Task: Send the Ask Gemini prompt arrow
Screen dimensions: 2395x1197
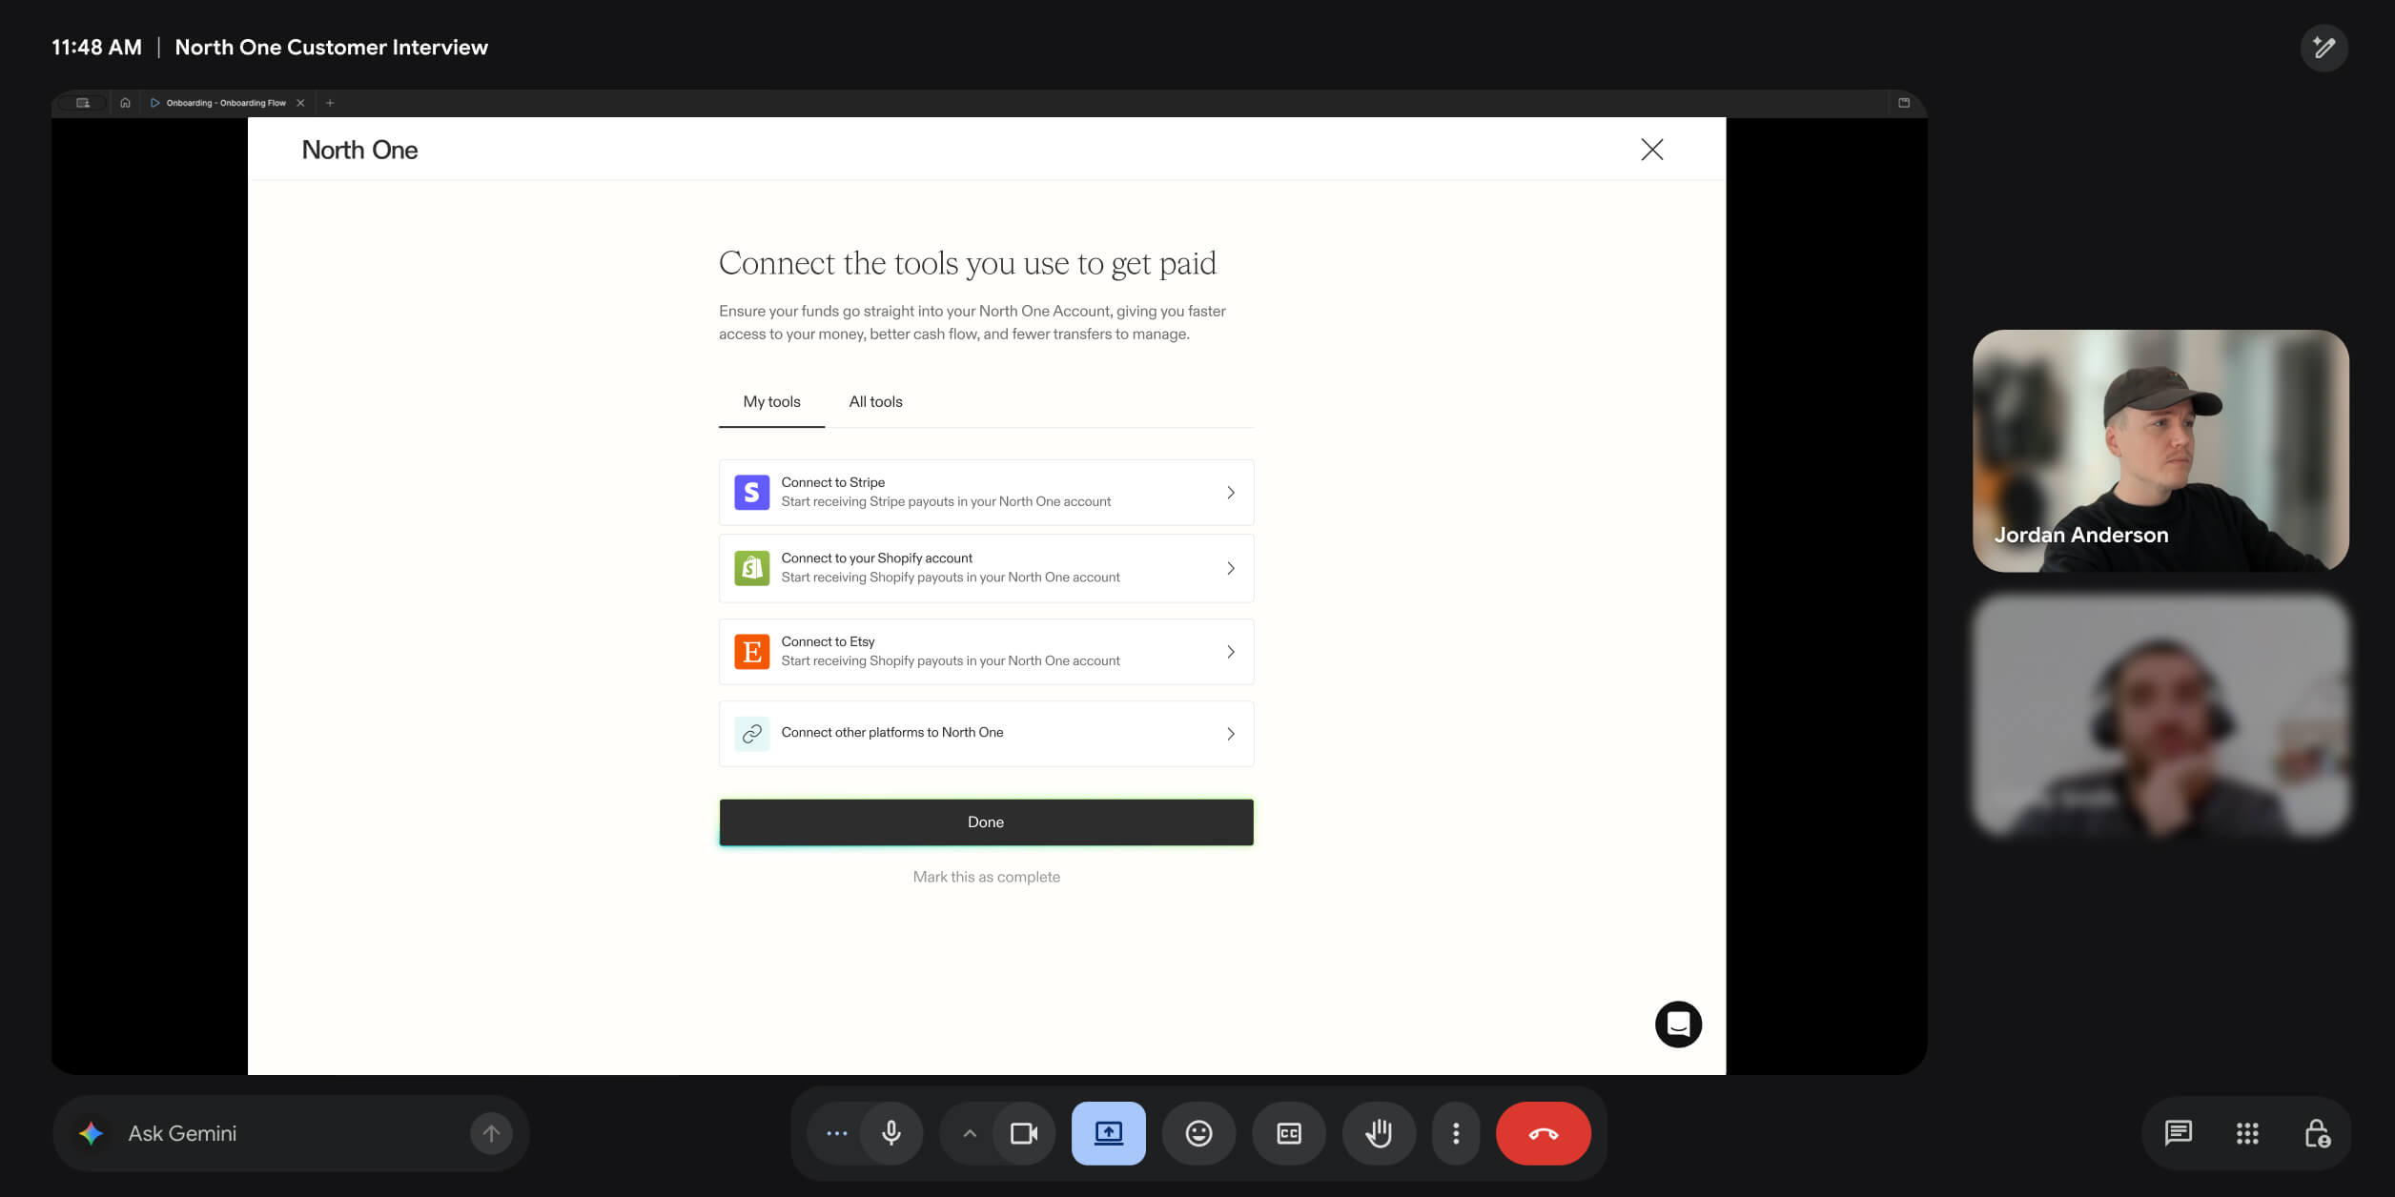Action: (x=491, y=1133)
